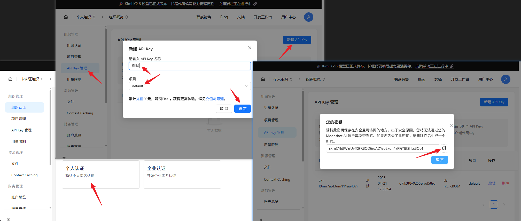Open 充值 link in dialog hint text
The height and width of the screenshot is (221, 521).
[x=140, y=99]
